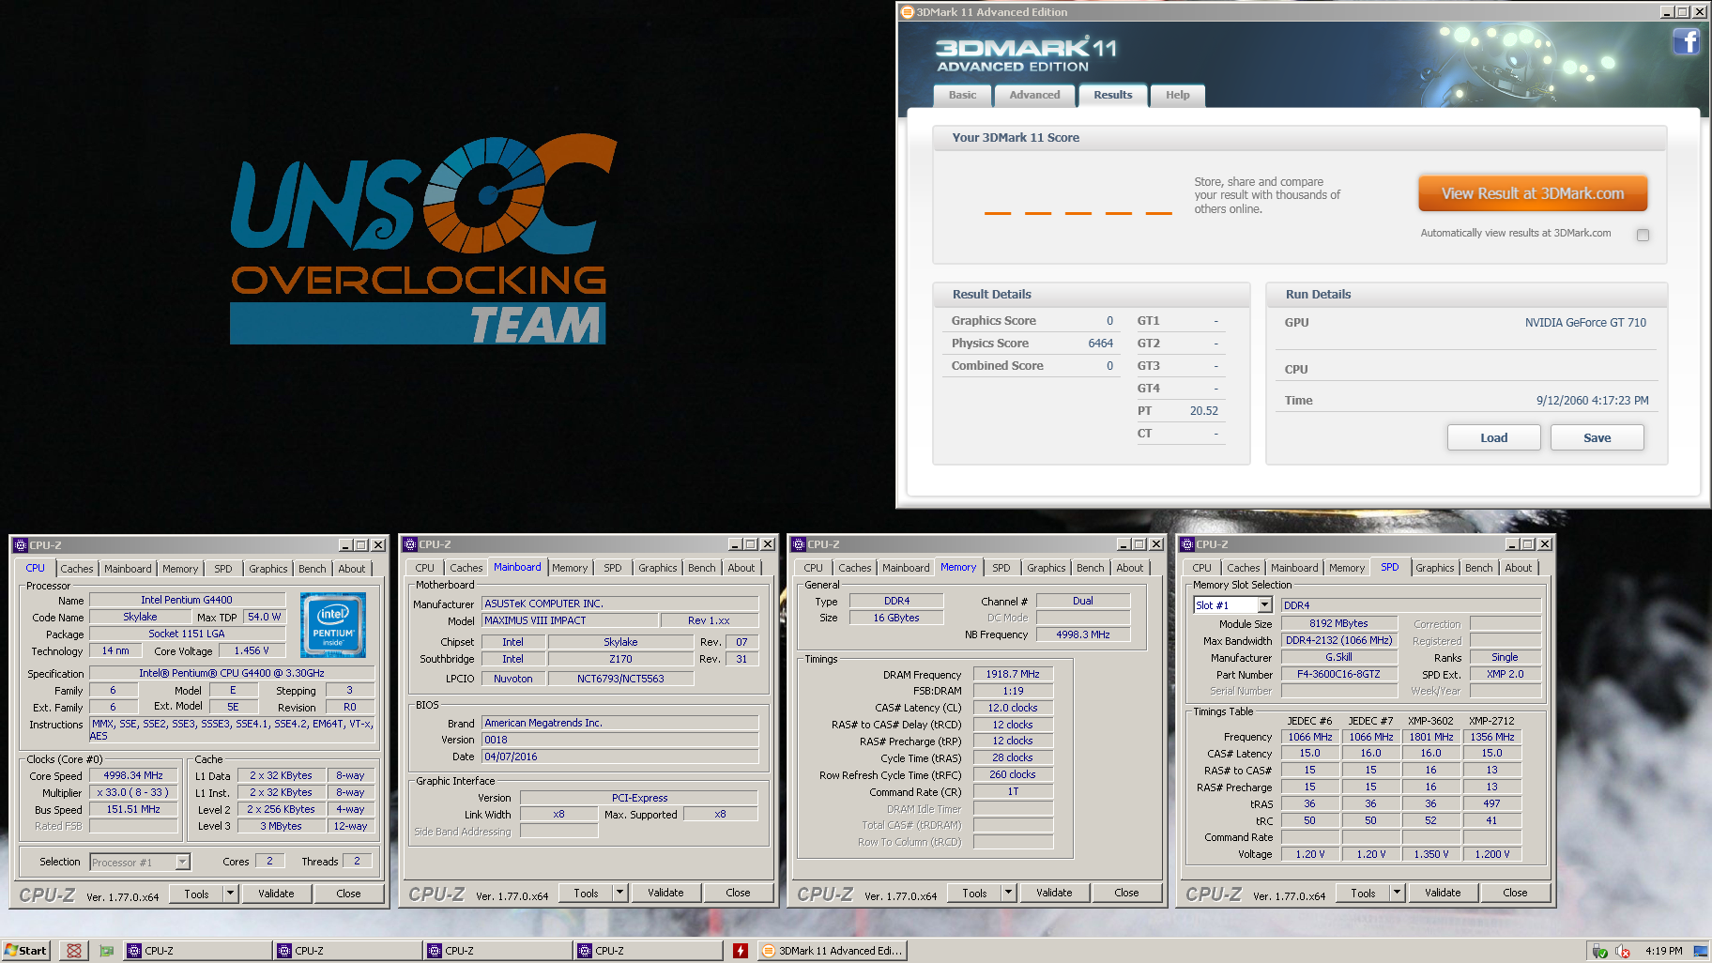Switch to the Advanced tab in 3DMark

(x=1034, y=95)
